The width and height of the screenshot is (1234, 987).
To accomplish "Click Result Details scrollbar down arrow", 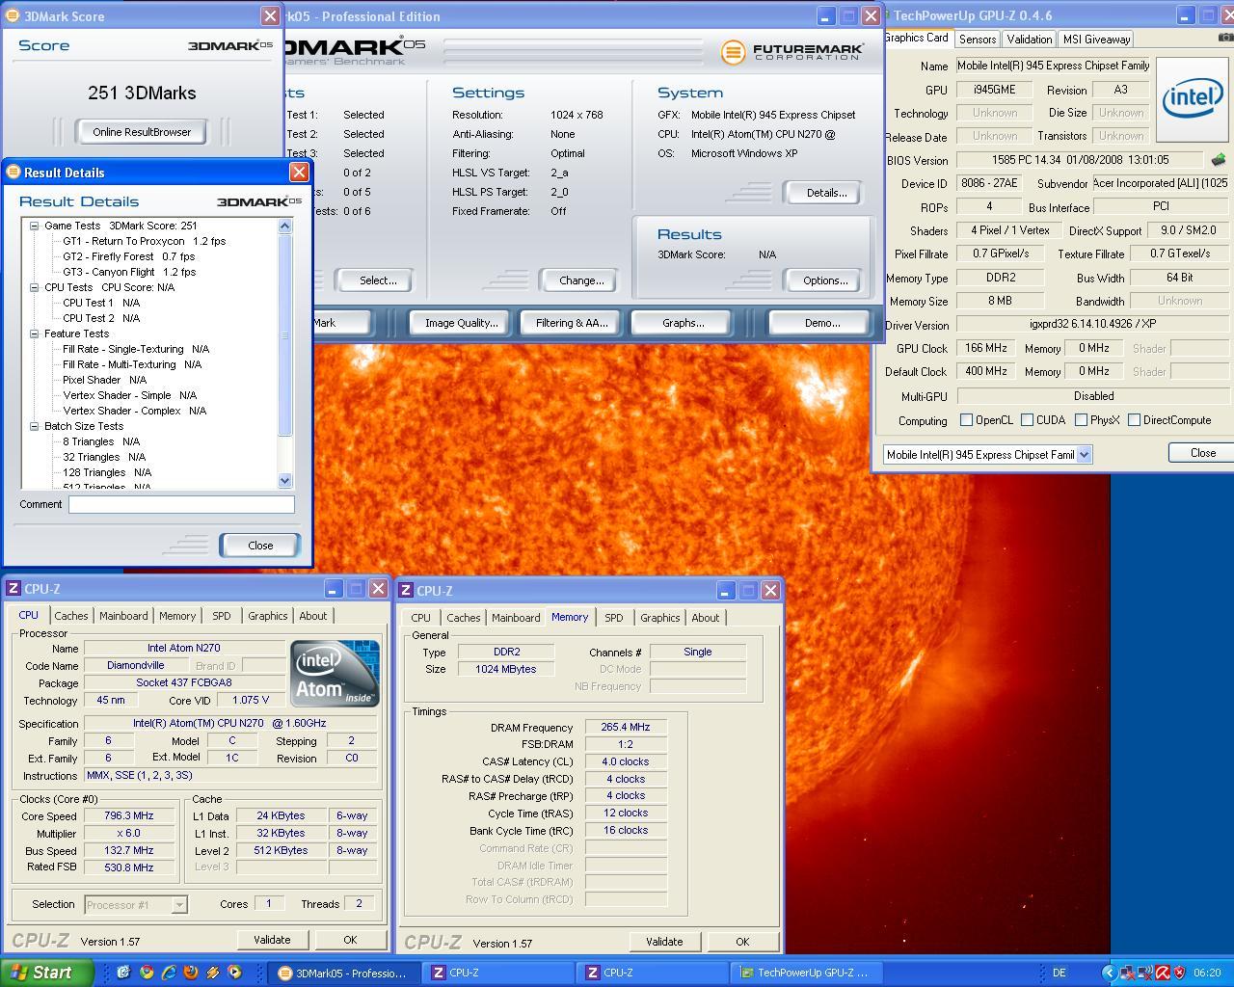I will point(284,480).
